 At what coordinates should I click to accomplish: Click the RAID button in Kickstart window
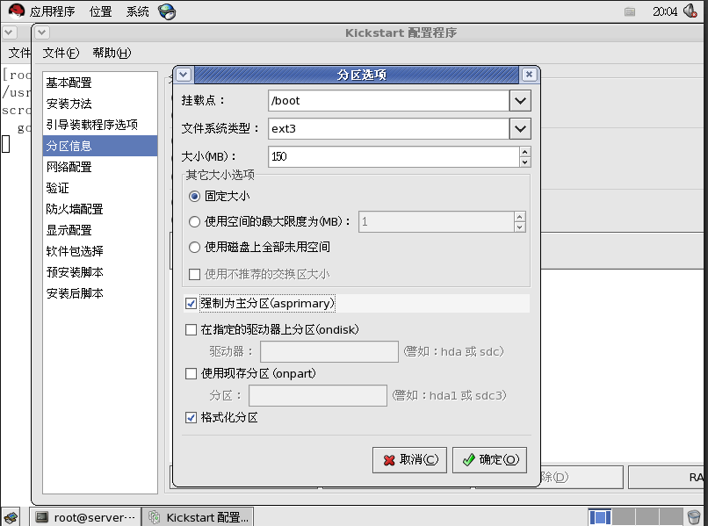(x=668, y=477)
